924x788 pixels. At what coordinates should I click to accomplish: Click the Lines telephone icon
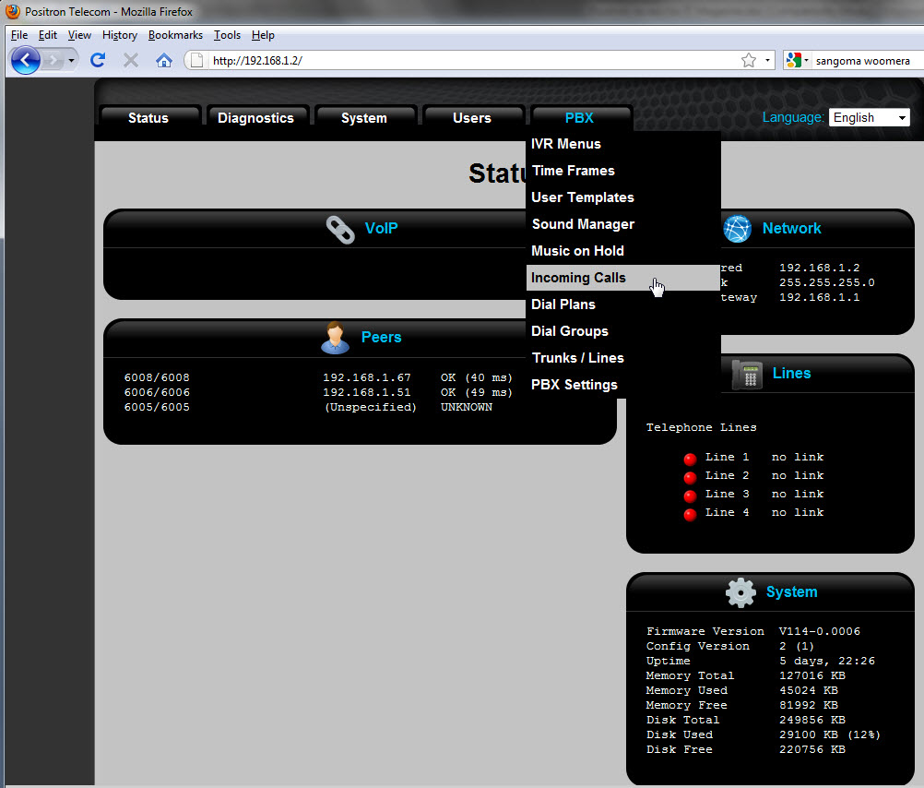coord(746,374)
